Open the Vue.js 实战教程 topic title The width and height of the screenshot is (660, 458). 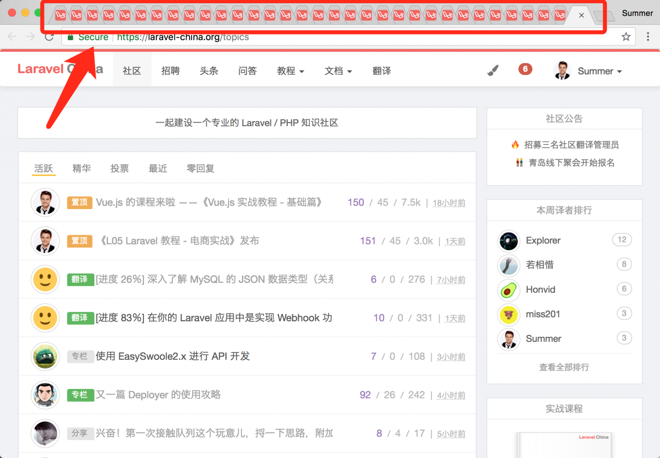(x=209, y=202)
